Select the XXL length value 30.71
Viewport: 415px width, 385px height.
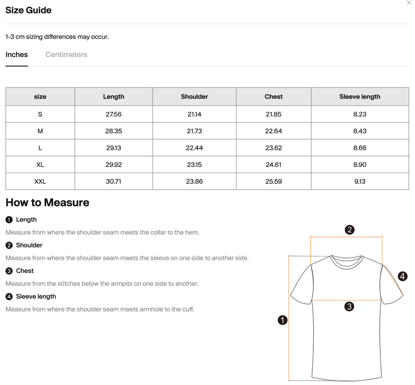tap(114, 181)
